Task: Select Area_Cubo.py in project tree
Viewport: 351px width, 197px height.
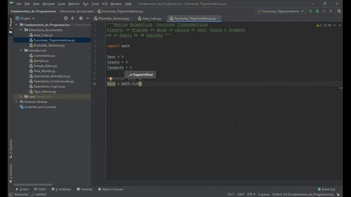Action: tap(43, 35)
